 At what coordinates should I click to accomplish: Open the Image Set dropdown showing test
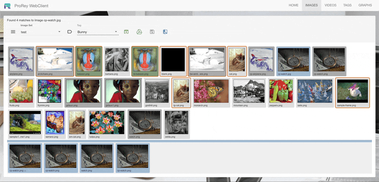coord(41,32)
